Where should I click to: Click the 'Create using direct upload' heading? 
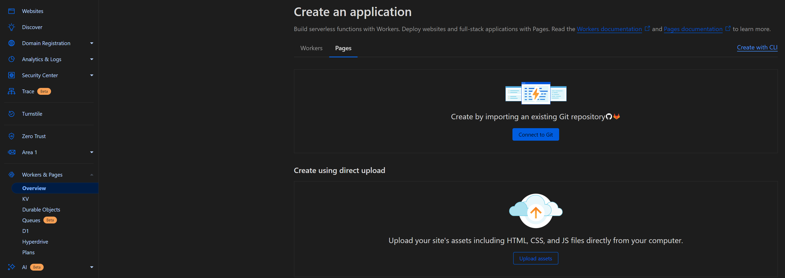pos(339,170)
